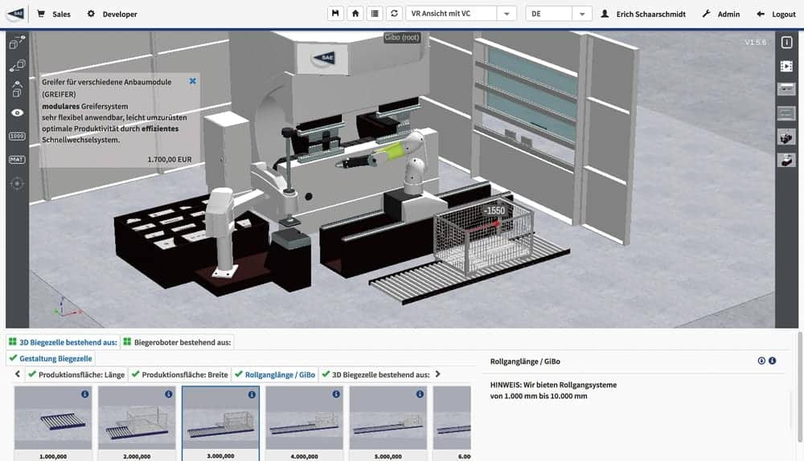Click the refresh icon in top toolbar

[x=394, y=14]
